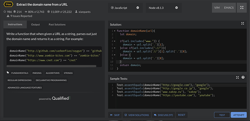250x121 pixels.
Task: Expand the Solution editor with fullscreen icon
Action: (x=242, y=23)
